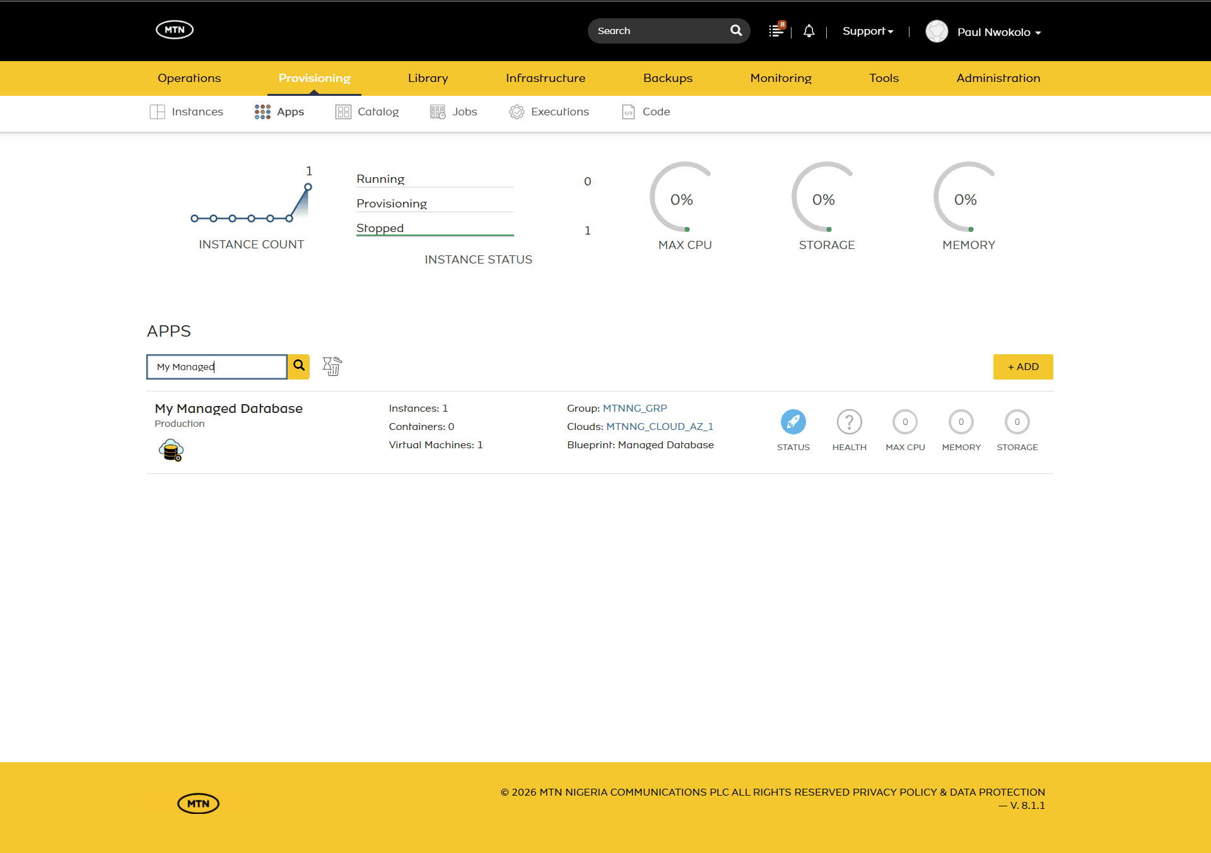Click the Apps sub-tab

[x=279, y=112]
